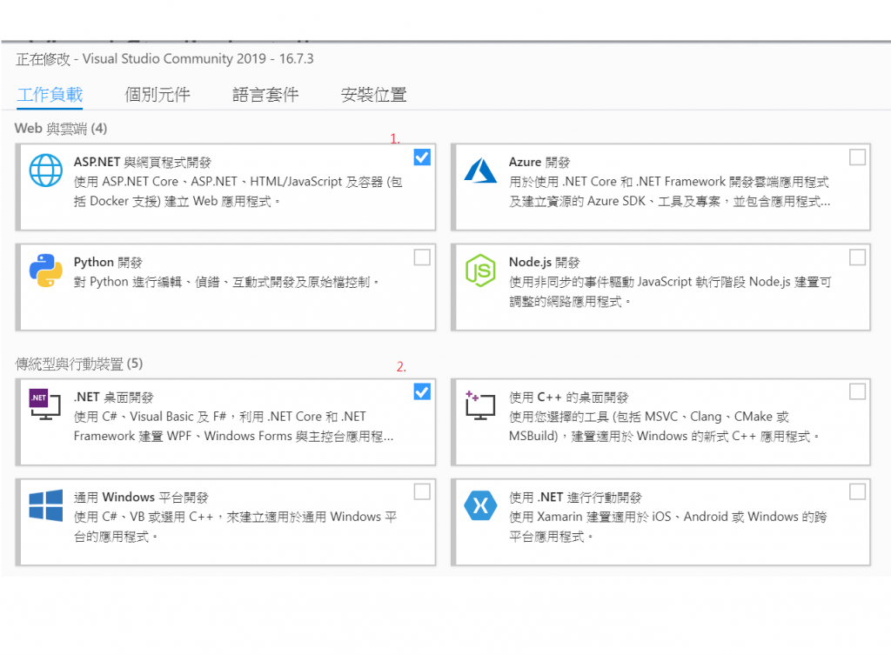Viewport: 891px width, 655px height.
Task: Click the .NET desktop monitor icon
Action: coord(45,404)
